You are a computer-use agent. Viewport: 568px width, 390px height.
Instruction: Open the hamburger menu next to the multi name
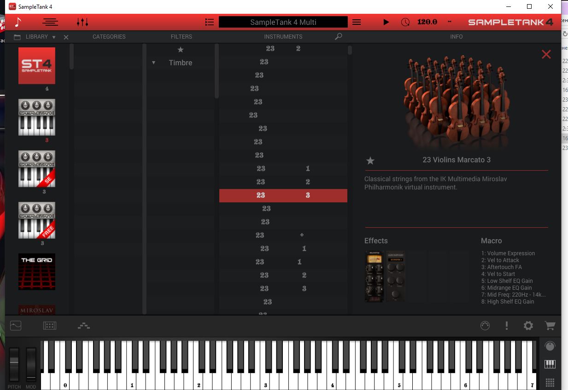tap(356, 22)
